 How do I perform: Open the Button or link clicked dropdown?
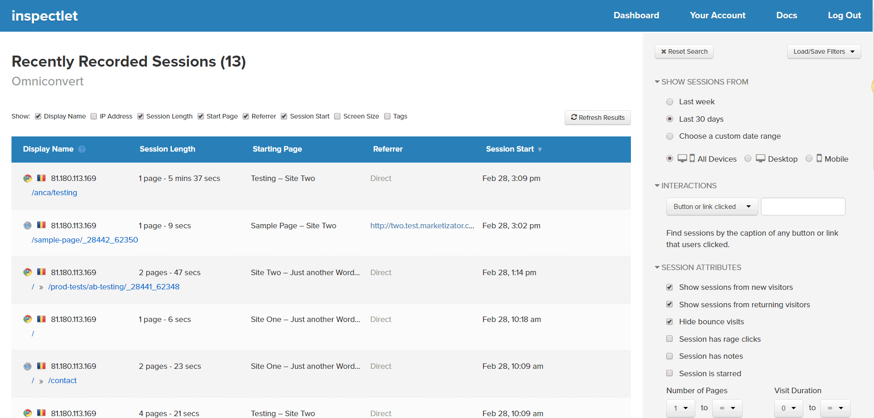[x=712, y=206]
